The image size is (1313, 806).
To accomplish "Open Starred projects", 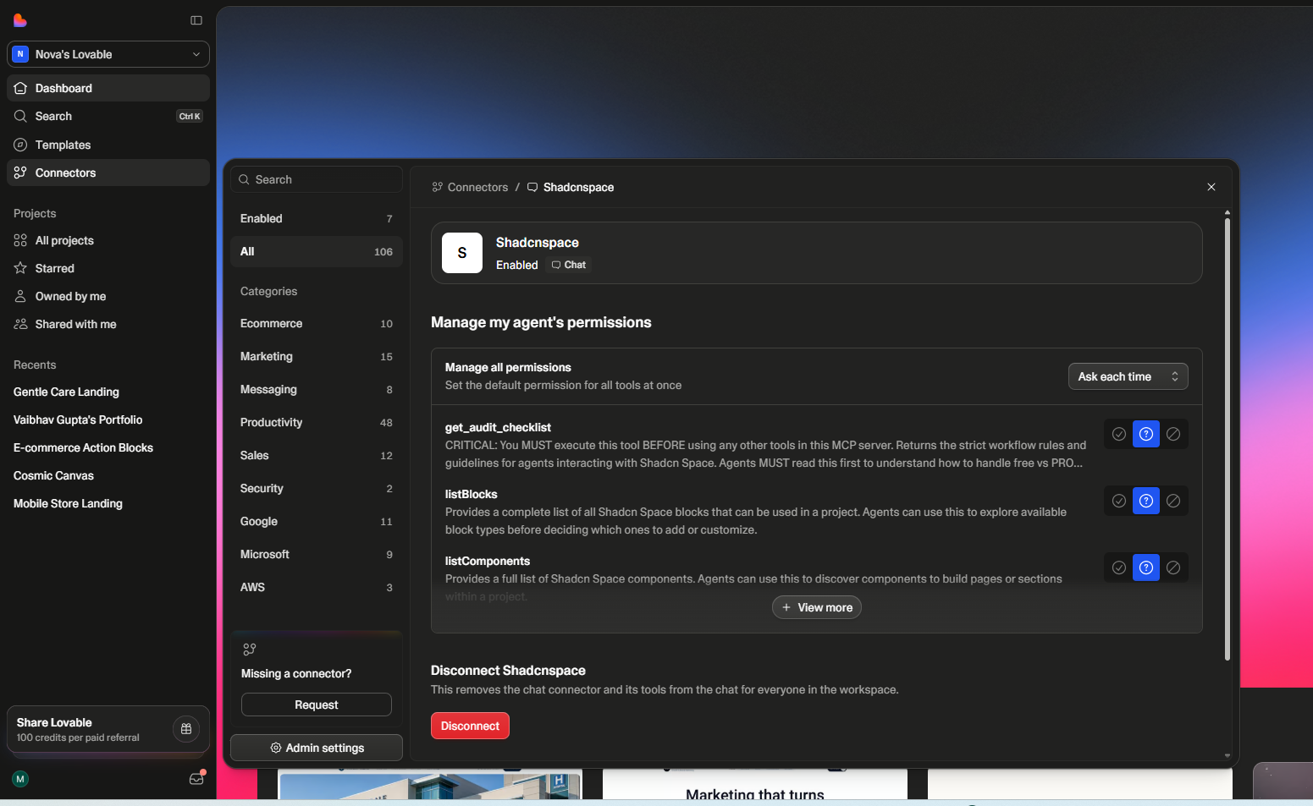I will 108,268.
